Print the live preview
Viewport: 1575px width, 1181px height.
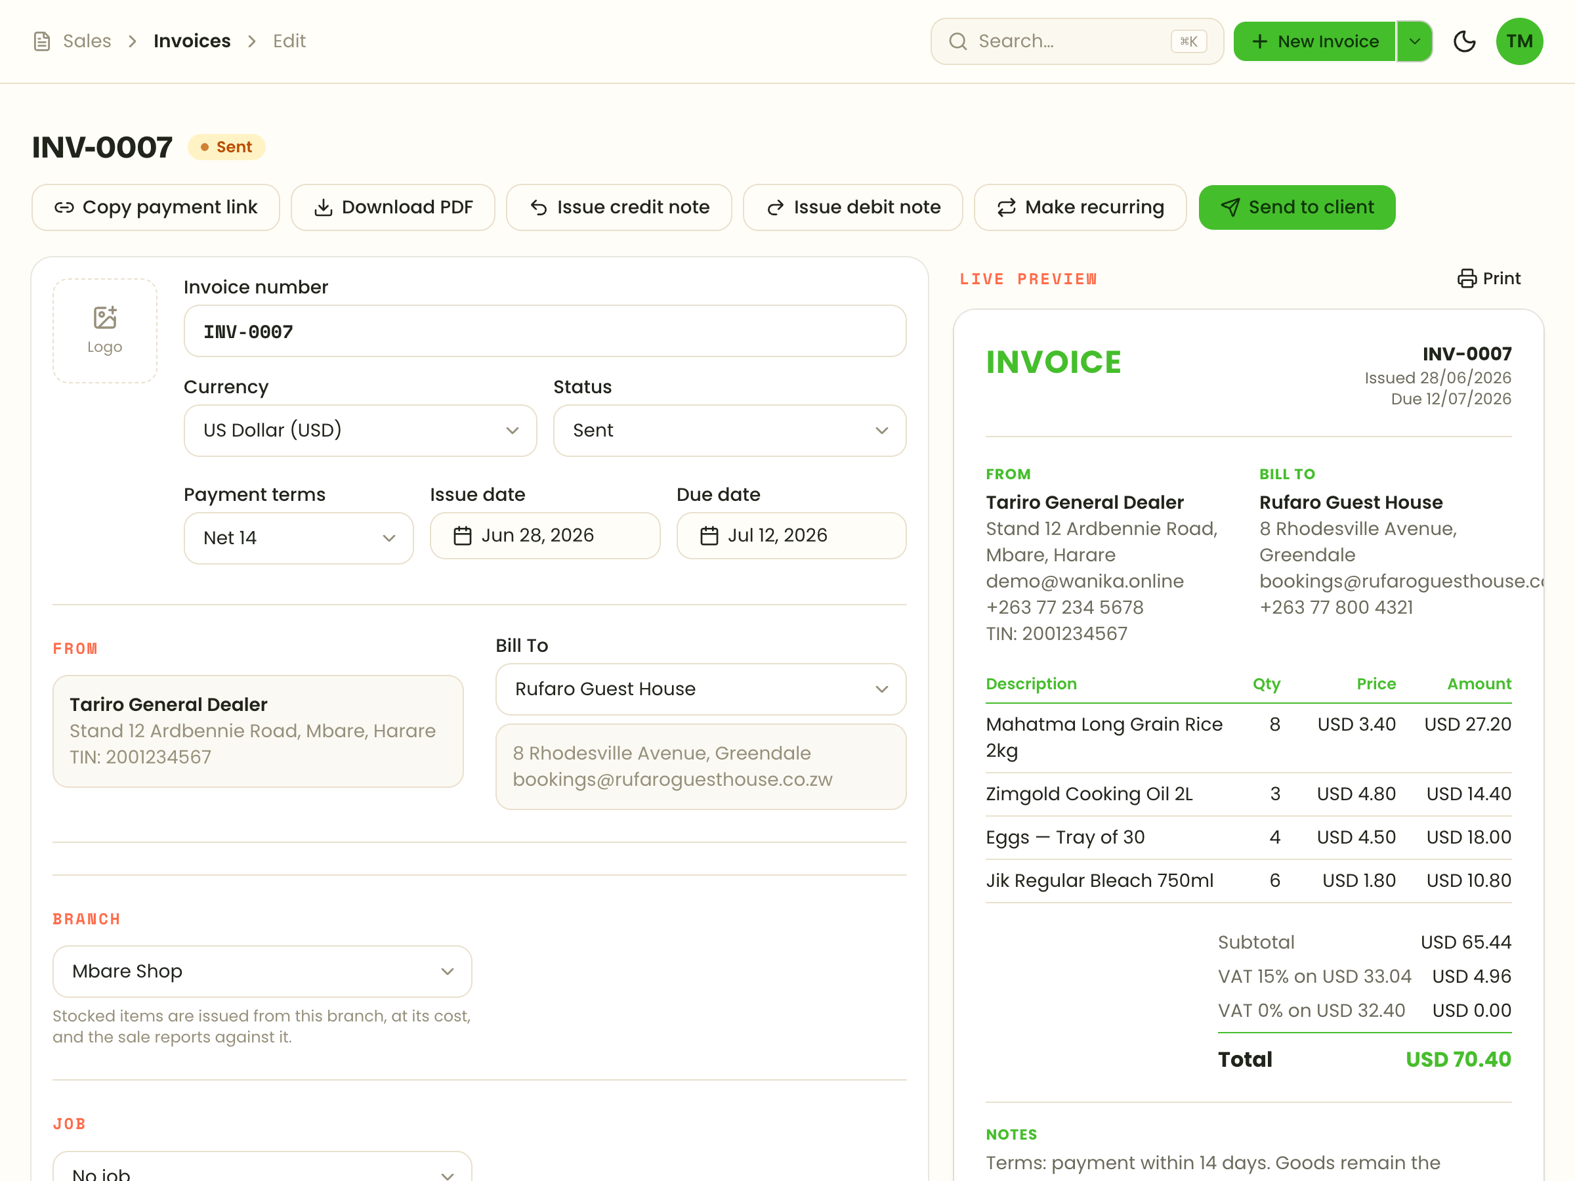(1489, 278)
